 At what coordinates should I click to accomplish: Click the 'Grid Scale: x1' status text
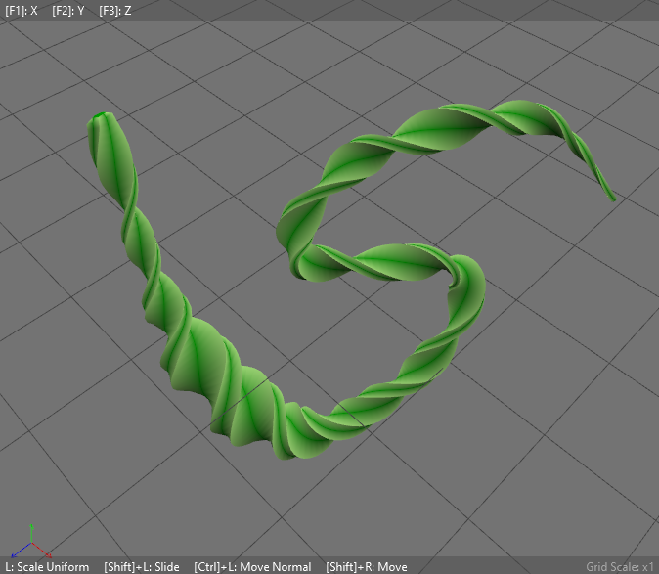click(620, 567)
